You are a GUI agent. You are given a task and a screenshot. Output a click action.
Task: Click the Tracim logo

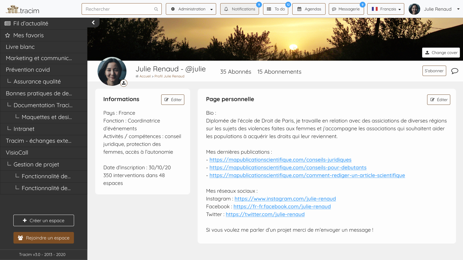(x=23, y=10)
